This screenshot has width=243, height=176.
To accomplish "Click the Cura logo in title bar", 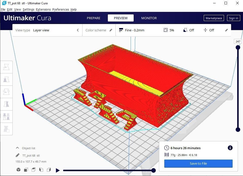I will (x=4, y=3).
